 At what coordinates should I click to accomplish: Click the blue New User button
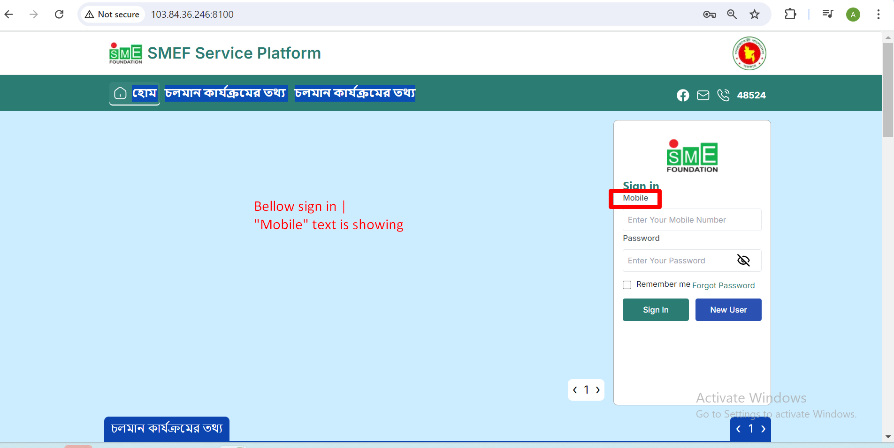728,310
